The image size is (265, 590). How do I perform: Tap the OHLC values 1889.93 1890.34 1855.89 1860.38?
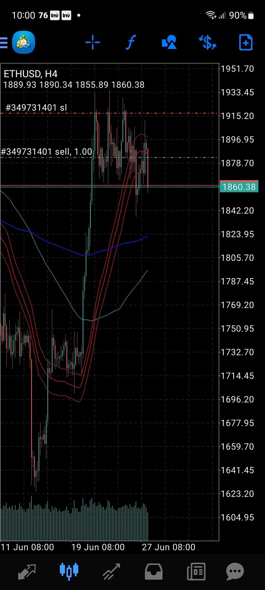(x=74, y=85)
